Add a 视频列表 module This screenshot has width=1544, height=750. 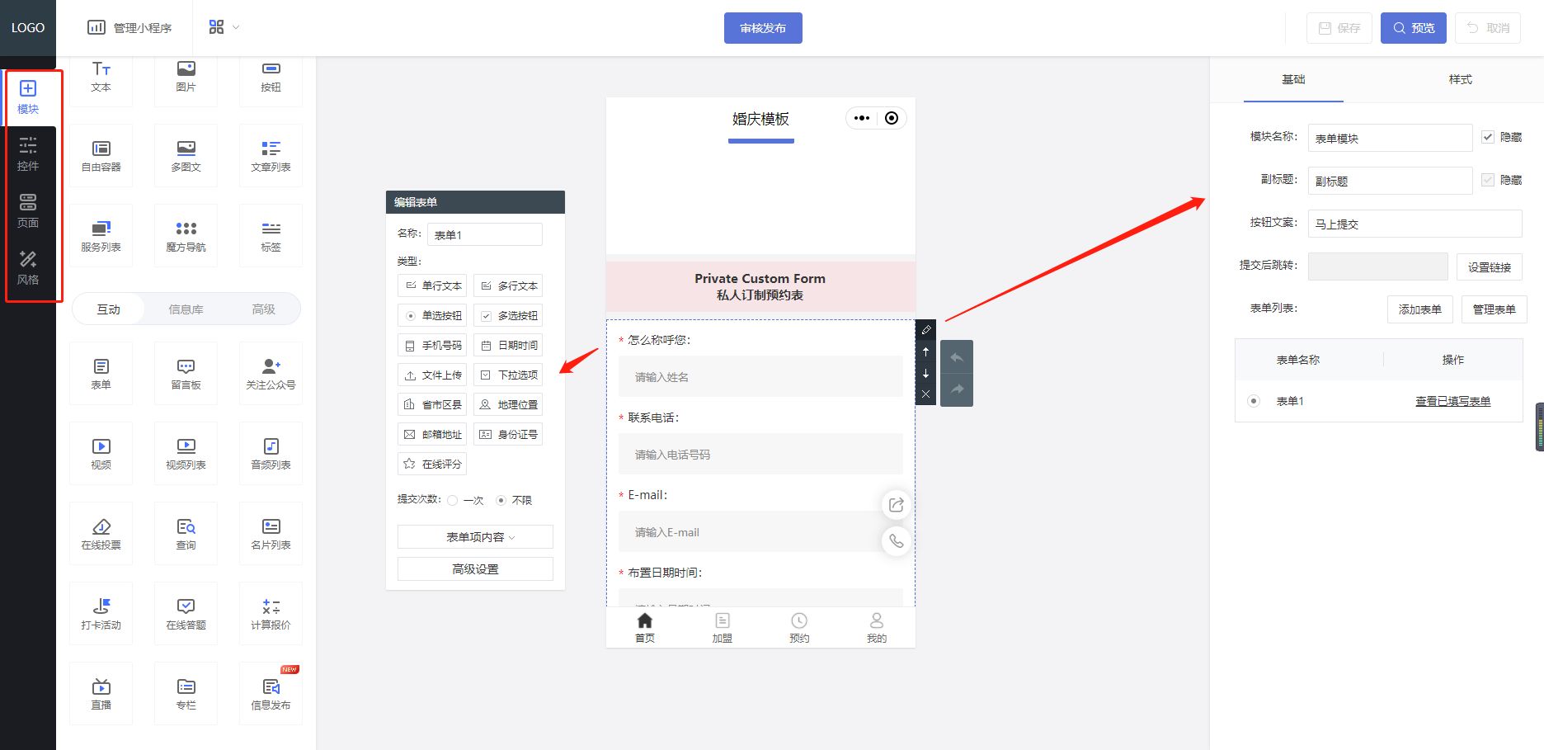[x=186, y=454]
